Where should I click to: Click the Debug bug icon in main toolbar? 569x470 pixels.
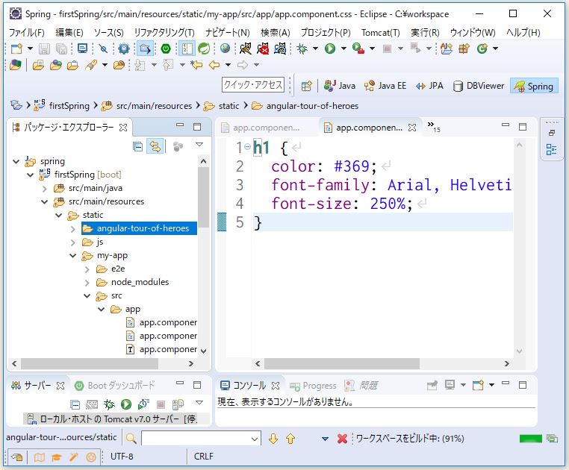[x=302, y=48]
